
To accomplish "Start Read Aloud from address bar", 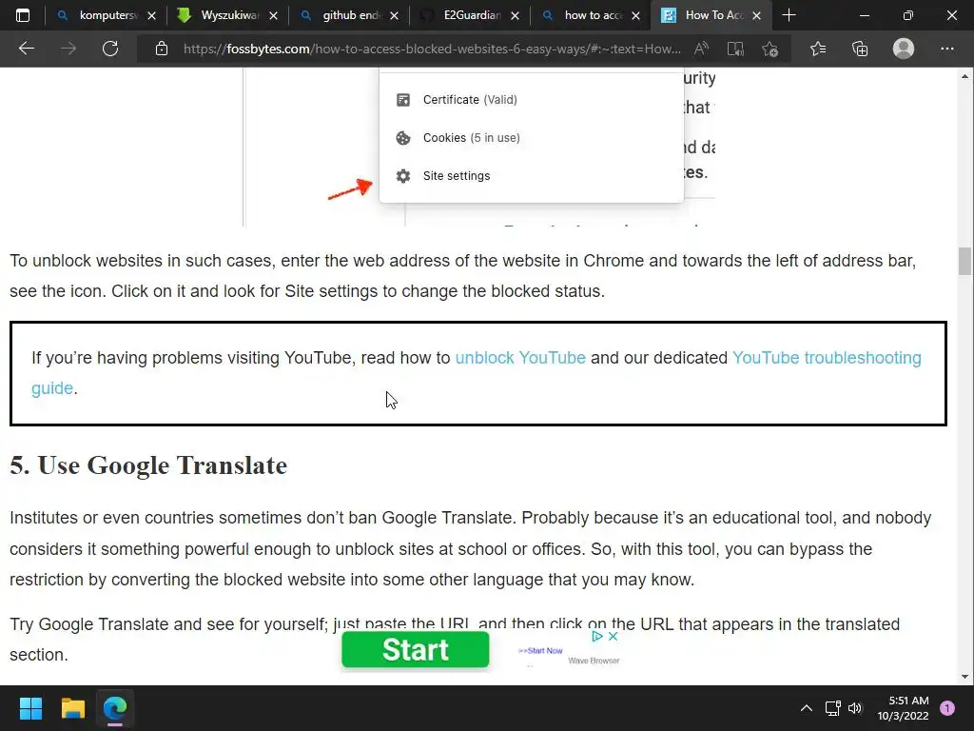I will tap(701, 49).
